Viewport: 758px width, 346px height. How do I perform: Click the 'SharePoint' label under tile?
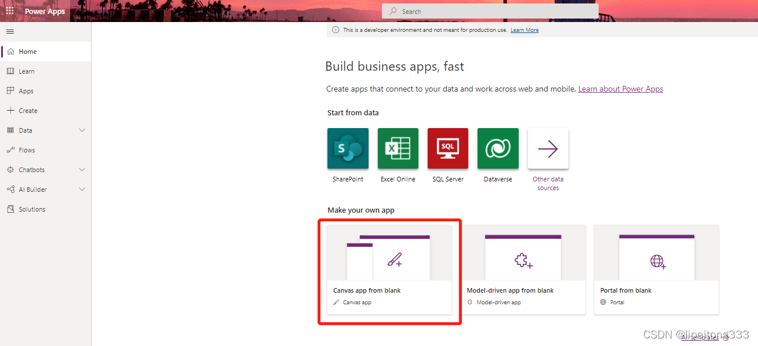point(348,180)
